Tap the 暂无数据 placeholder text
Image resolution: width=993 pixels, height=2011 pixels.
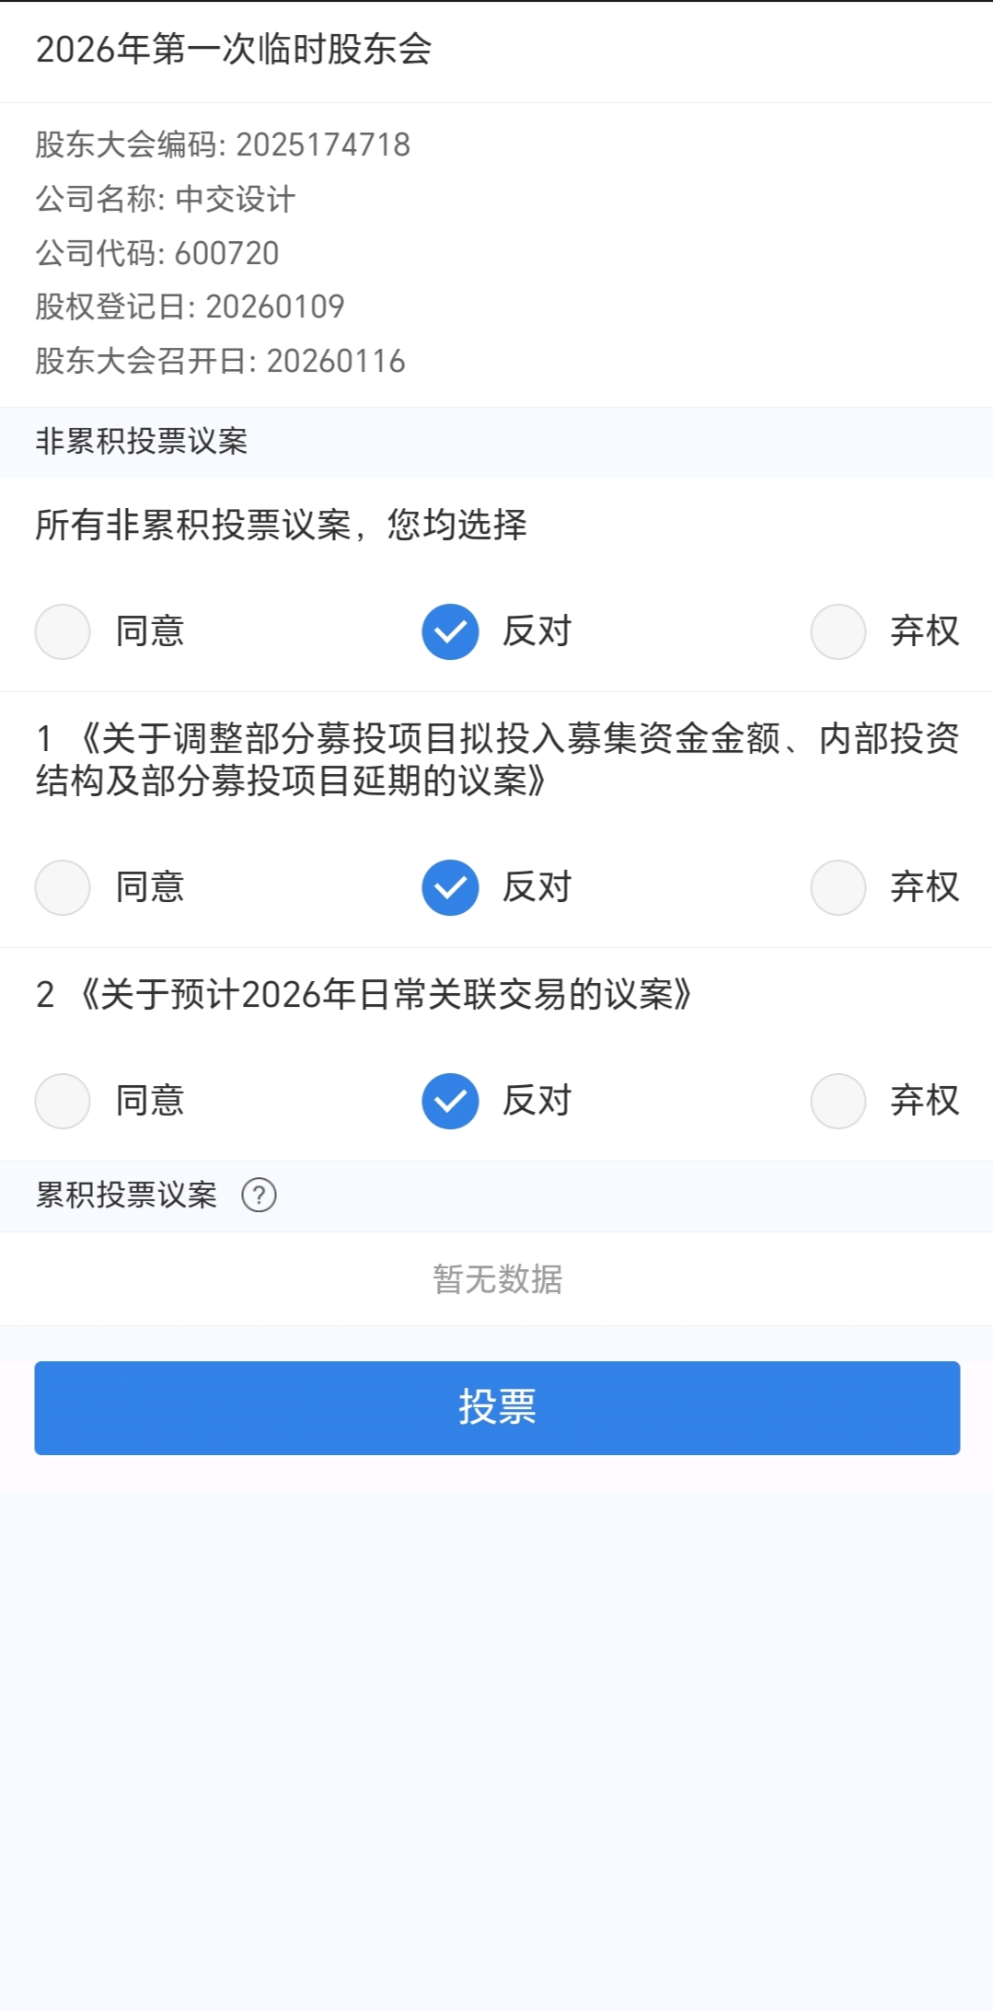tap(497, 1279)
